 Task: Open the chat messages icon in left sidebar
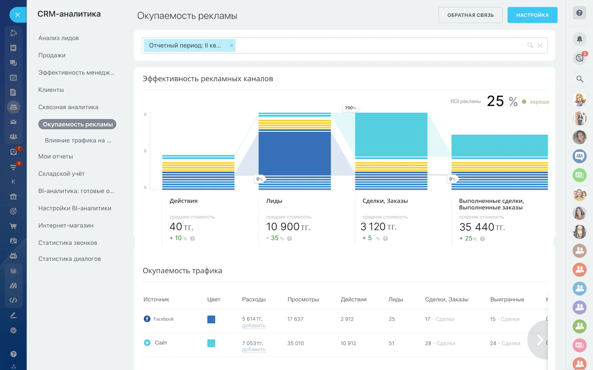(14, 62)
